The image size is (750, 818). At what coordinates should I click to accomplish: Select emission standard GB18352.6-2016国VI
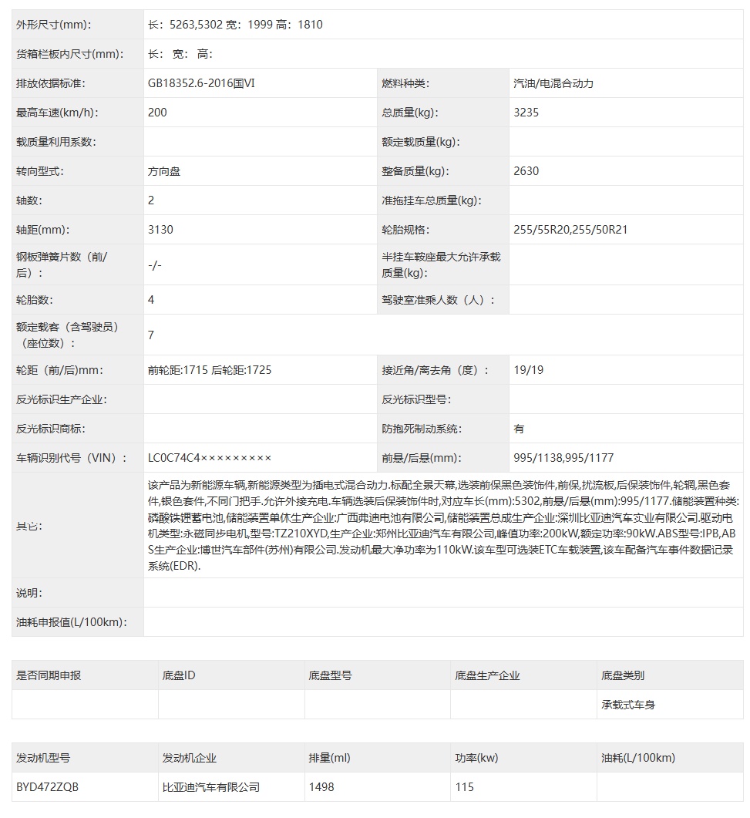coord(201,83)
